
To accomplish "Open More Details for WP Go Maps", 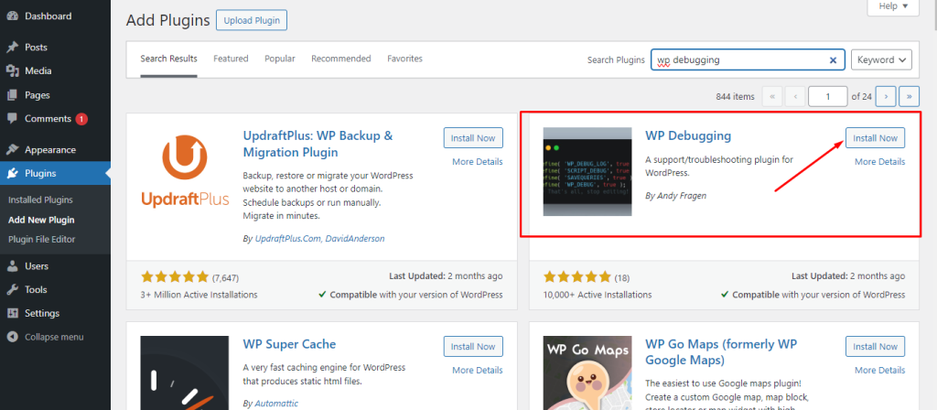I will coord(879,371).
